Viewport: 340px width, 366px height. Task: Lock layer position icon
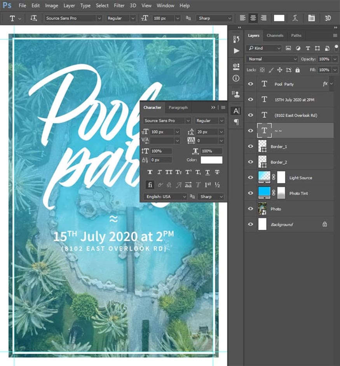279,70
